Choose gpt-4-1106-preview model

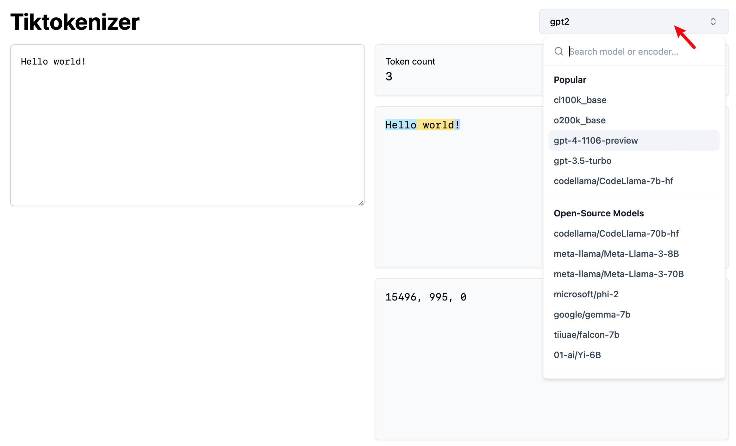click(x=596, y=140)
